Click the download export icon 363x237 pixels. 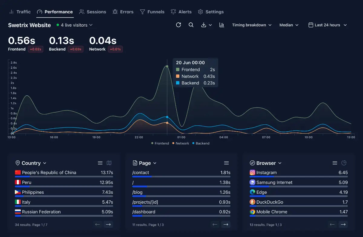click(x=206, y=25)
